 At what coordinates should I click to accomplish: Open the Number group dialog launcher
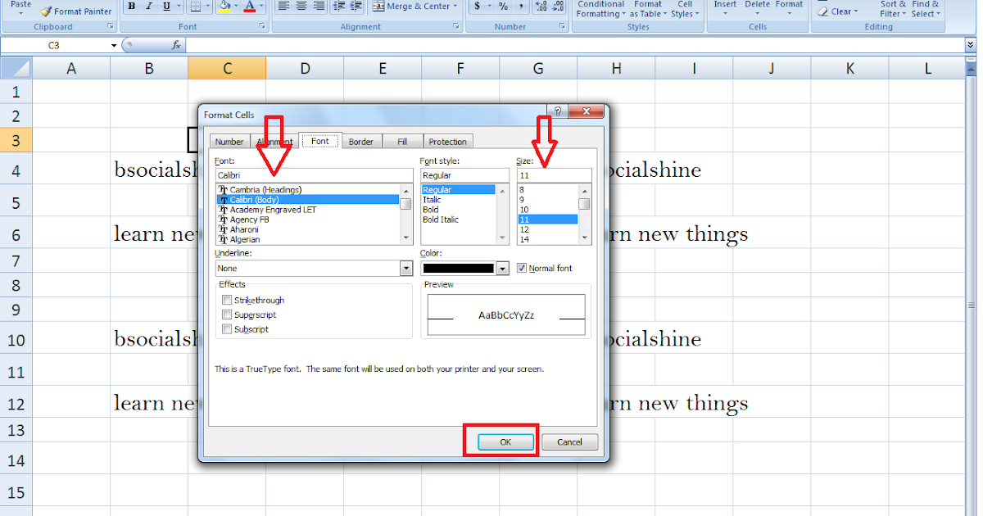564,27
